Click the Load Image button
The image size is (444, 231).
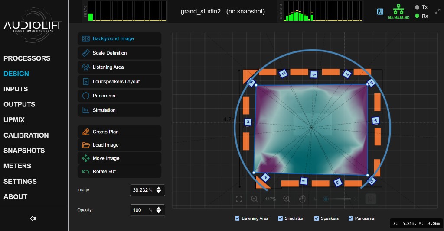pos(119,145)
